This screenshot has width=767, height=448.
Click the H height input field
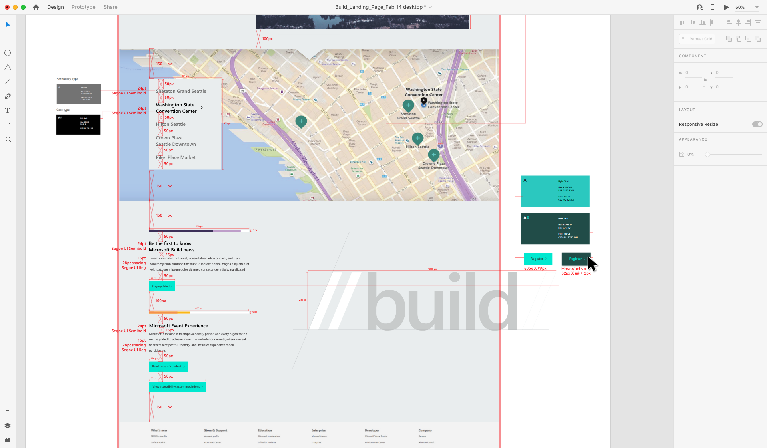pyautogui.click(x=694, y=87)
